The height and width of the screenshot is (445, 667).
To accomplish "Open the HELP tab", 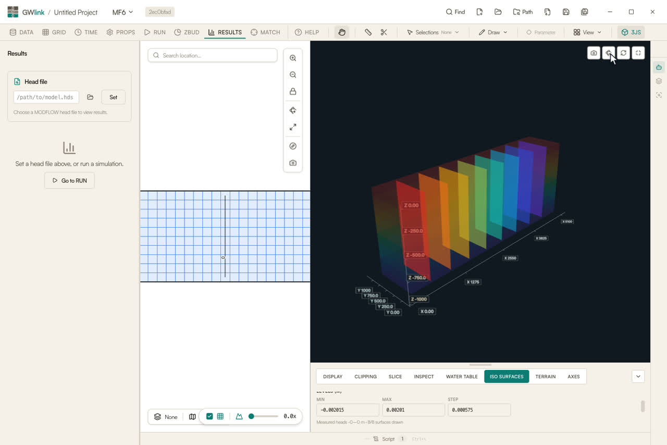I will click(307, 32).
